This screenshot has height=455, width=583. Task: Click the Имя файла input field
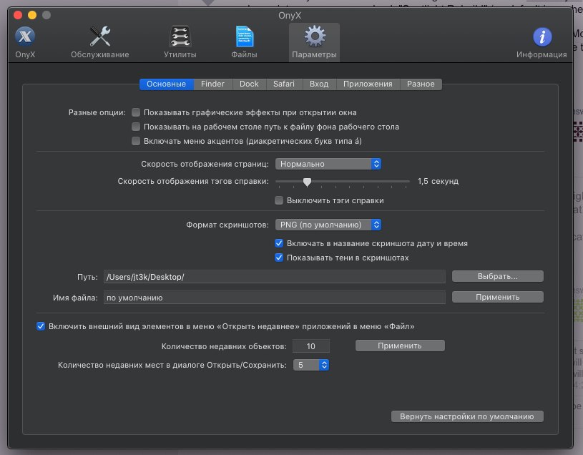275,298
